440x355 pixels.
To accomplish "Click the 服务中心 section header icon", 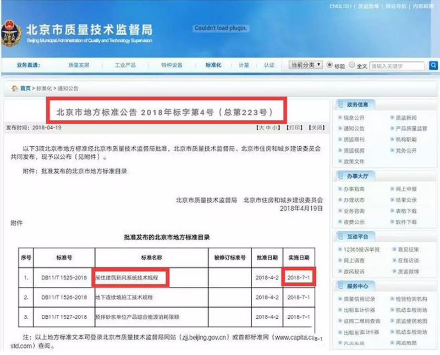I will click(x=340, y=286).
